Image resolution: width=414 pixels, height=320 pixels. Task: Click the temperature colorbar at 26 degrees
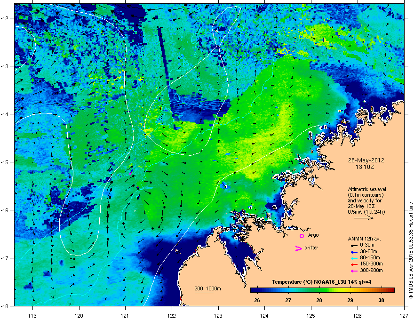click(x=257, y=290)
